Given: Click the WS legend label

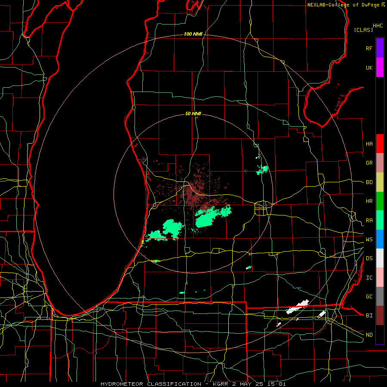Looking at the screenshot, I should pos(369,240).
